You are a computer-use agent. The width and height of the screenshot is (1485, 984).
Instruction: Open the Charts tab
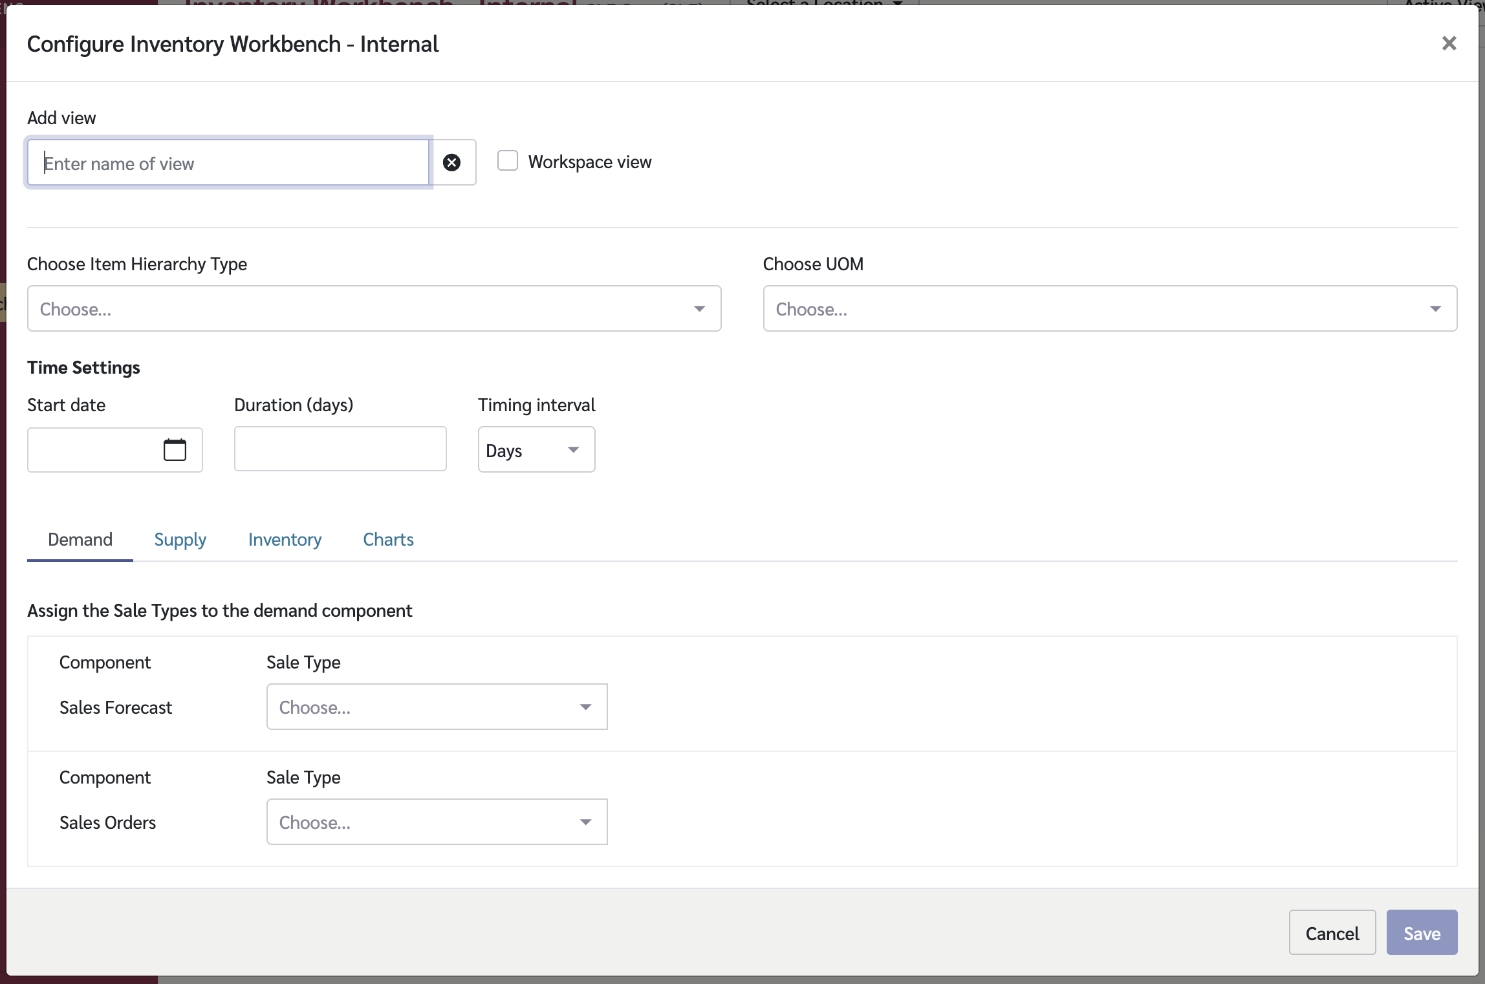point(388,539)
